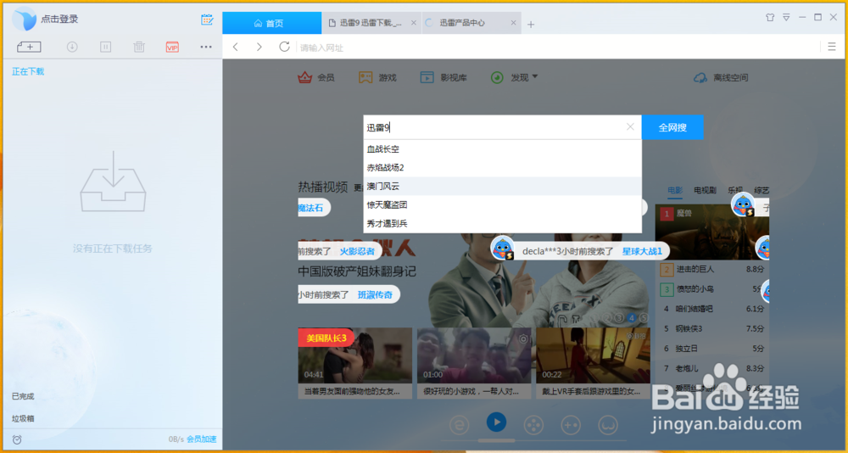This screenshot has height=453, width=848.
Task: Select 正在下载 in the left panel
Action: (28, 71)
